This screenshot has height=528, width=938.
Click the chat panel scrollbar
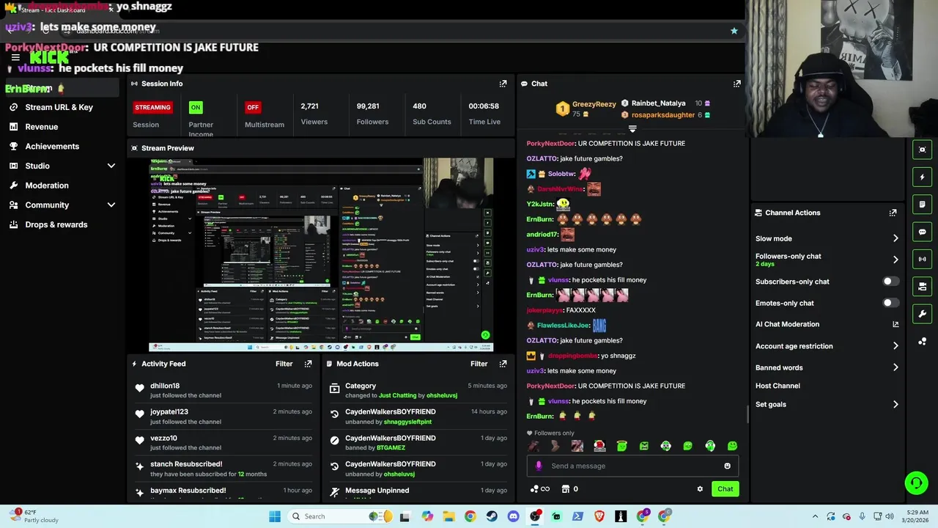coord(747,414)
